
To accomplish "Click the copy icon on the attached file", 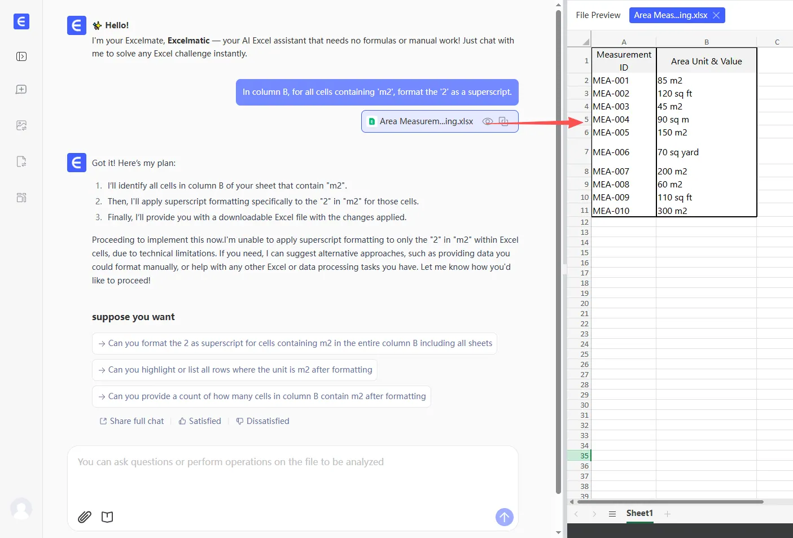I will pos(503,121).
